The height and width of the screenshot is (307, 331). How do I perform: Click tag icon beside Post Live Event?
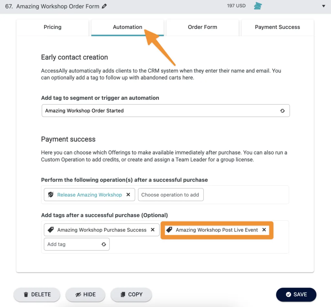click(x=169, y=230)
